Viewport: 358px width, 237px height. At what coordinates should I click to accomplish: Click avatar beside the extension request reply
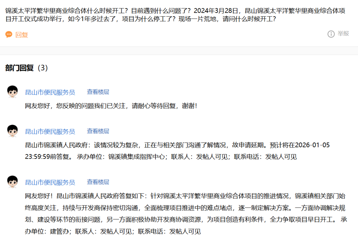point(12,131)
